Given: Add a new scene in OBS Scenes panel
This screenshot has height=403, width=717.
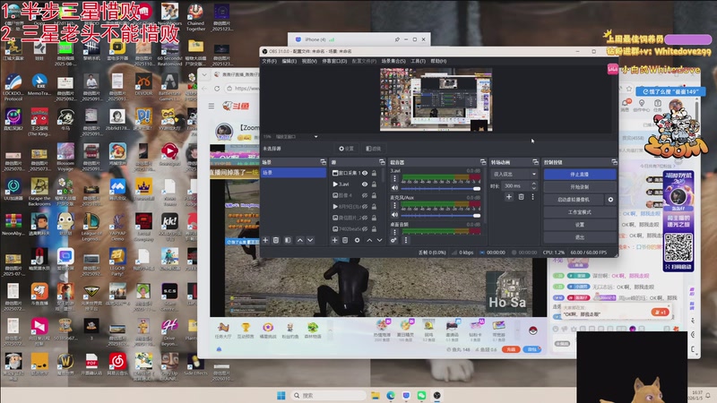Looking at the screenshot, I should pos(265,240).
